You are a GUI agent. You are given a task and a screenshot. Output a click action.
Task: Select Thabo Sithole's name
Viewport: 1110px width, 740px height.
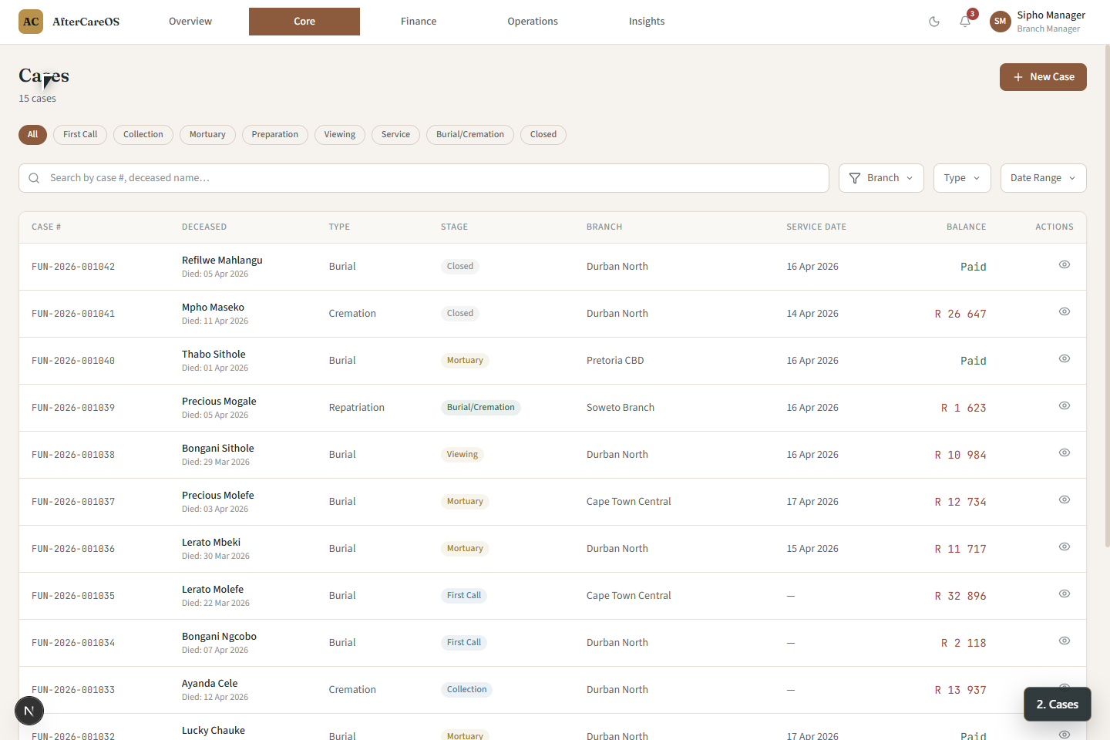[214, 355]
